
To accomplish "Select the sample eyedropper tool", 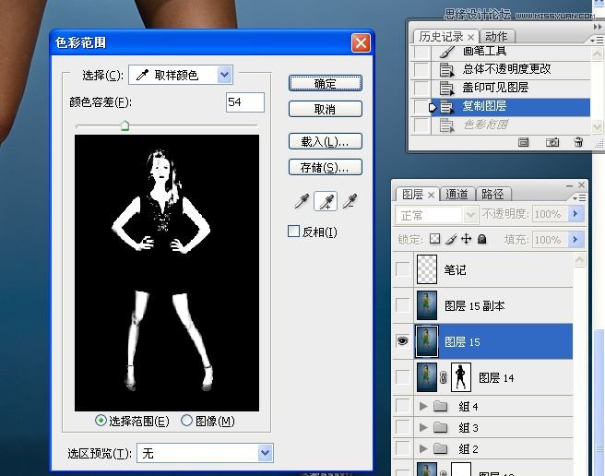I will click(302, 201).
